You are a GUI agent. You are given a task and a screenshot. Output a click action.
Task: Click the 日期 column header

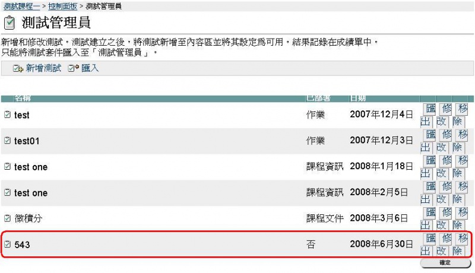point(357,98)
